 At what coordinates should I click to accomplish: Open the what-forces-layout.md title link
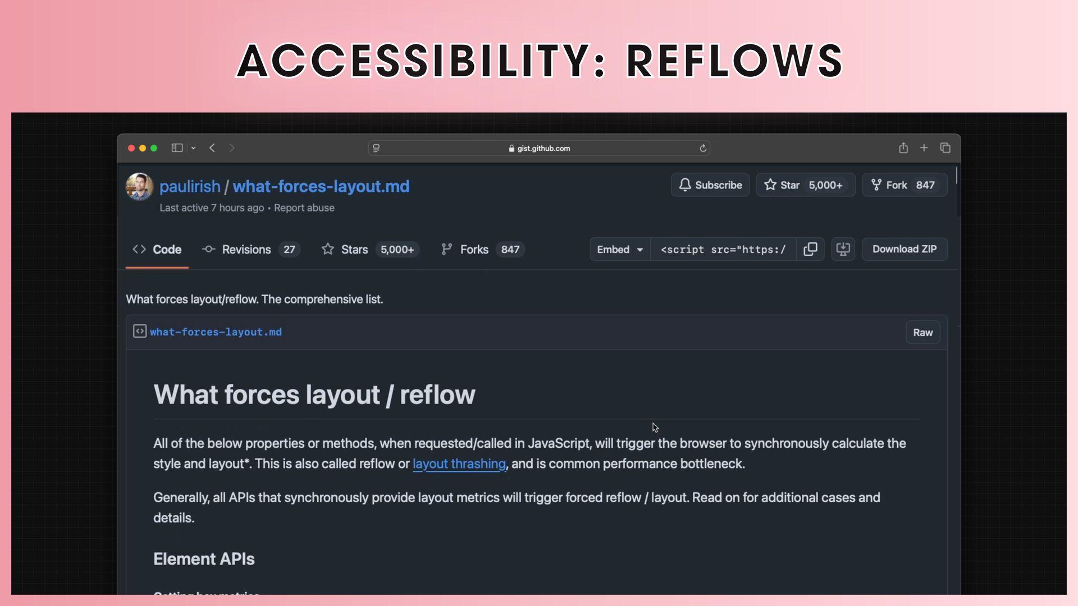[321, 186]
